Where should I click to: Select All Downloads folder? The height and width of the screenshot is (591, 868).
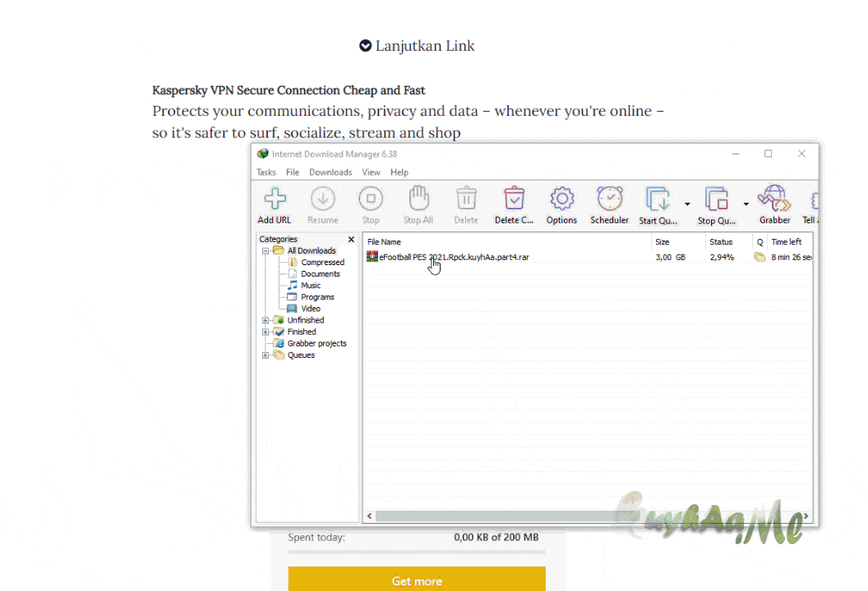point(304,250)
